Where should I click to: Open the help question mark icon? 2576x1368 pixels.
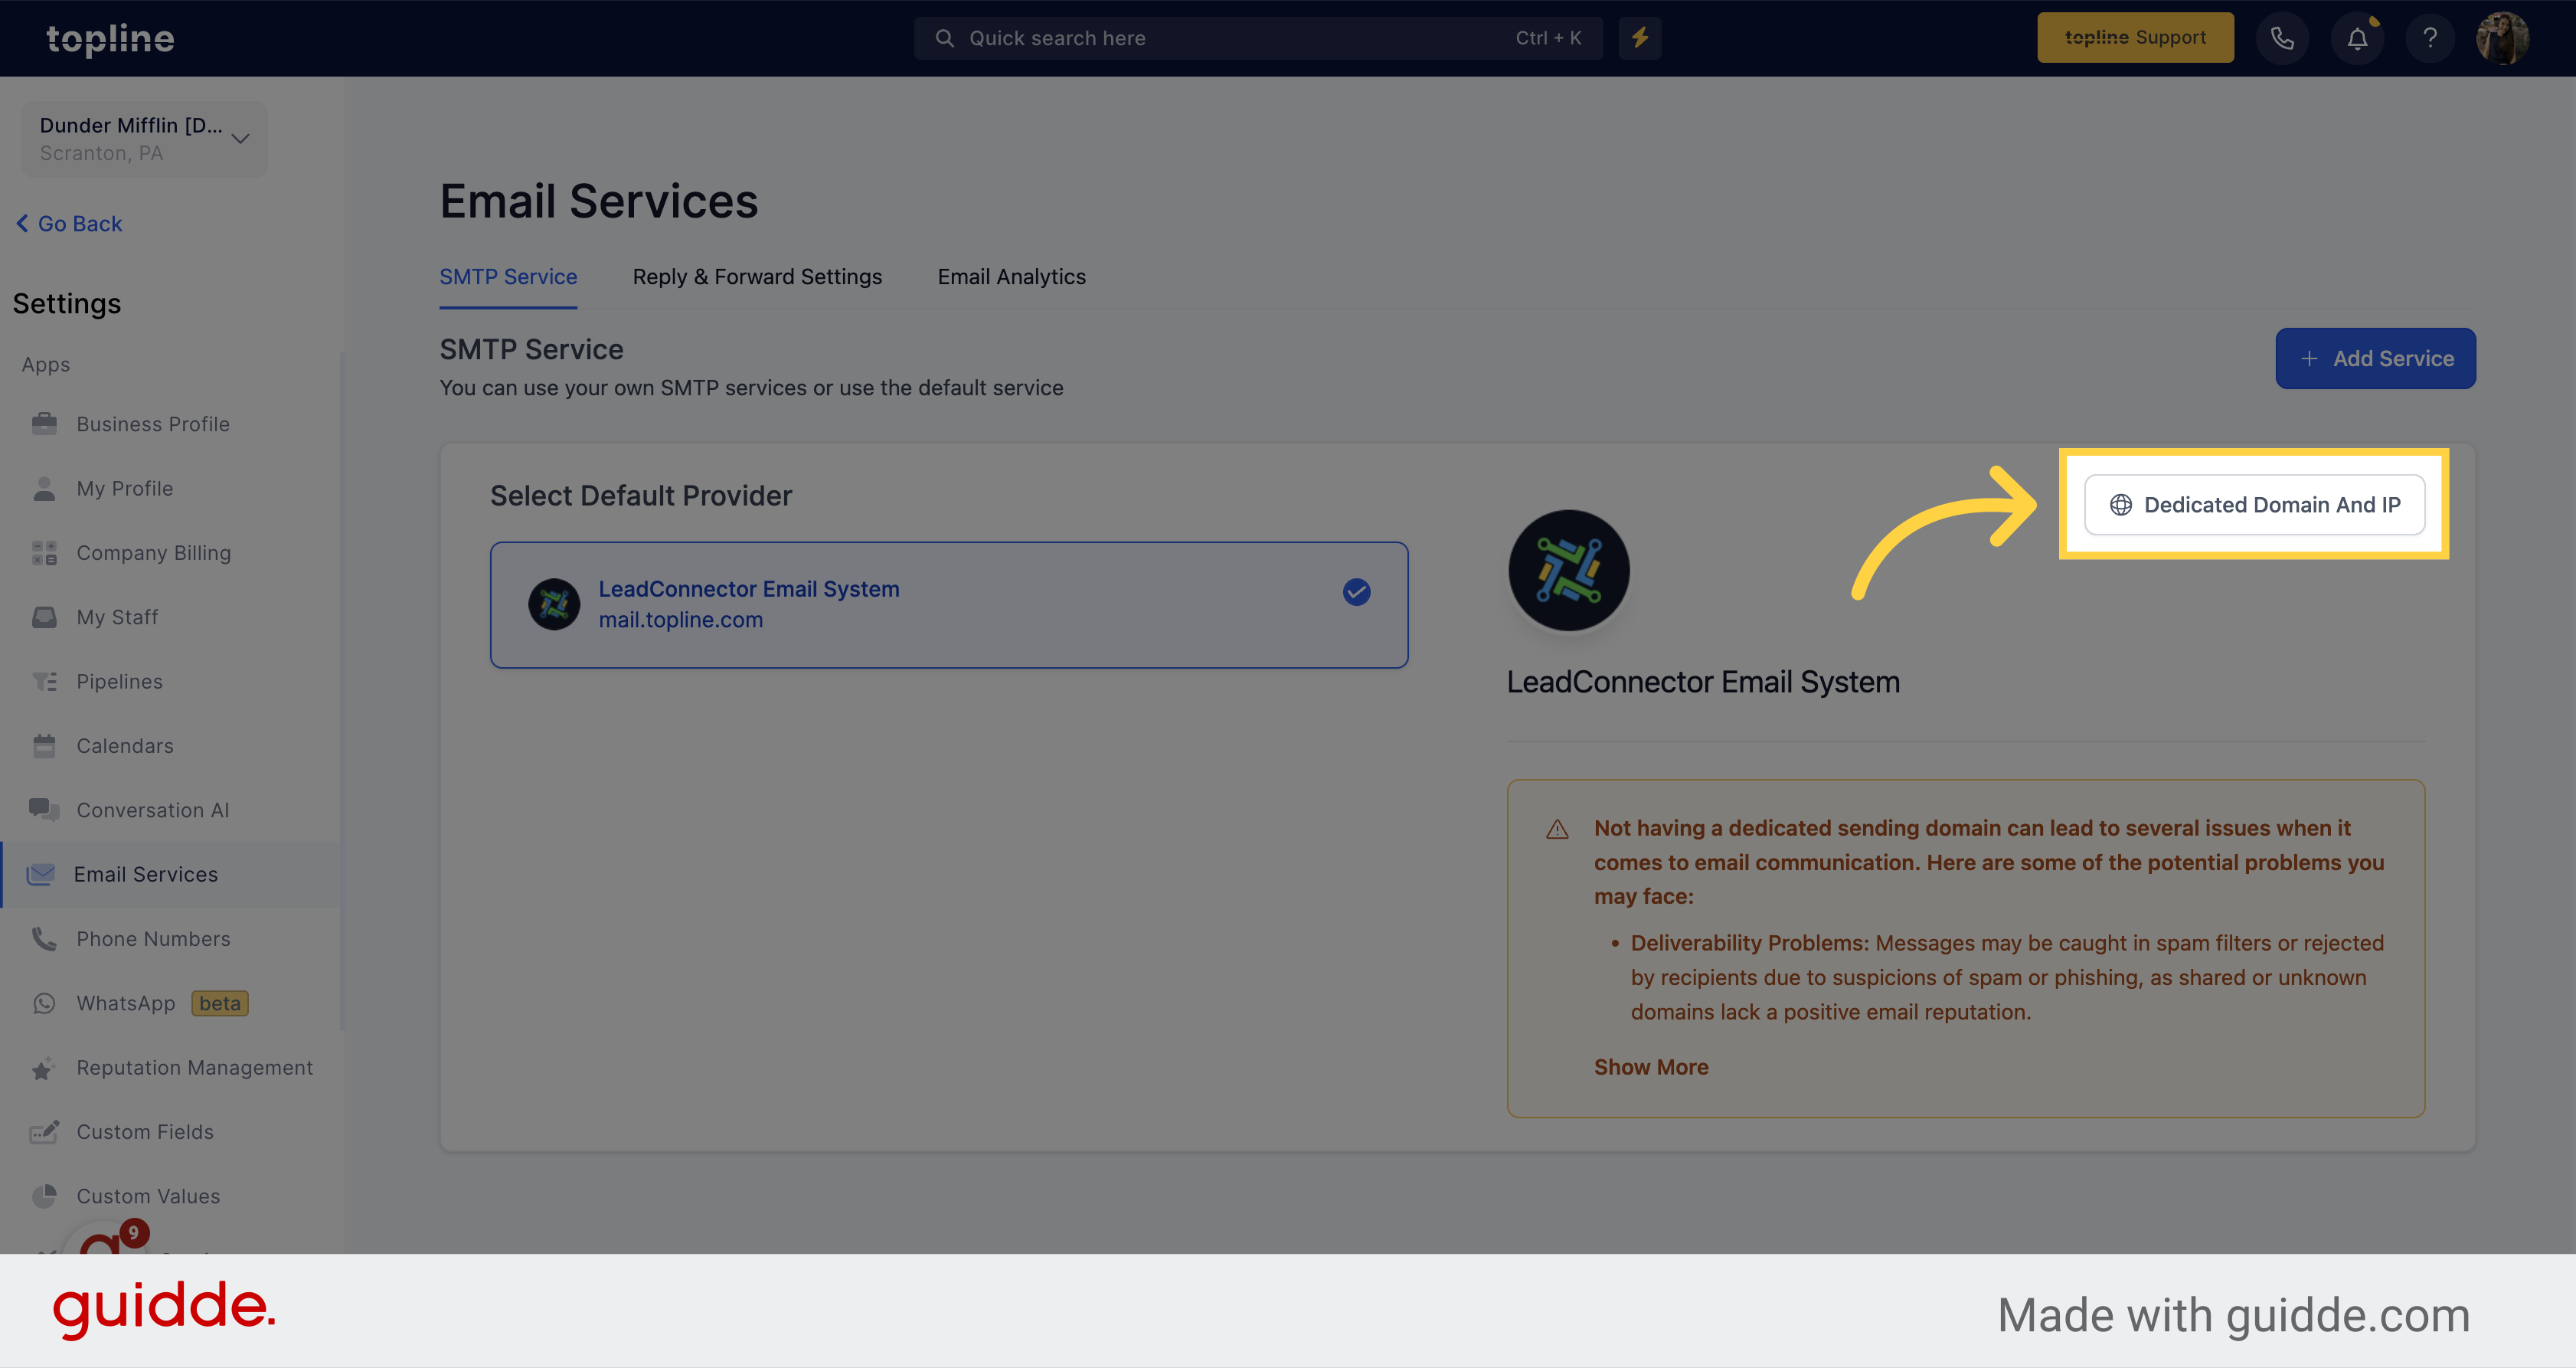2430,38
